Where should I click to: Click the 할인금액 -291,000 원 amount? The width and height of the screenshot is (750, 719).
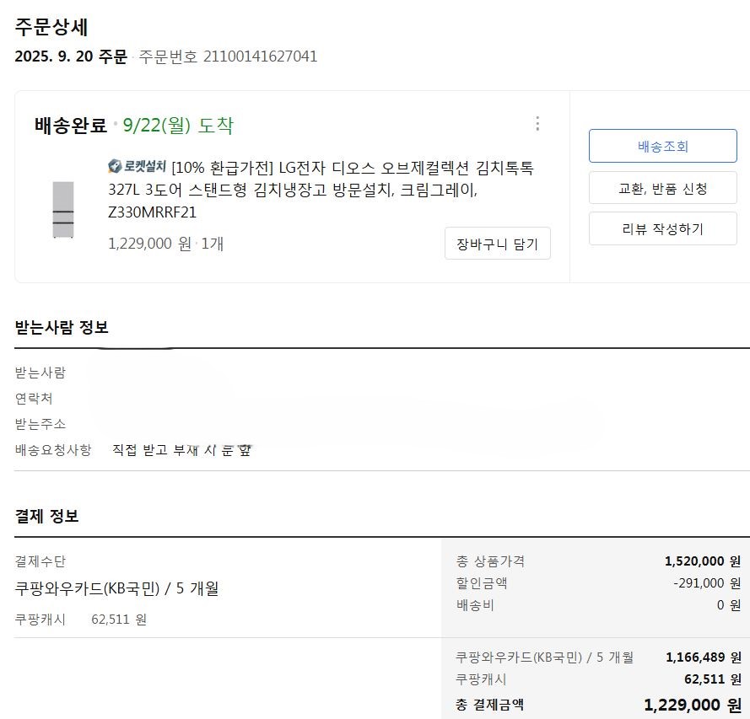[x=707, y=583]
